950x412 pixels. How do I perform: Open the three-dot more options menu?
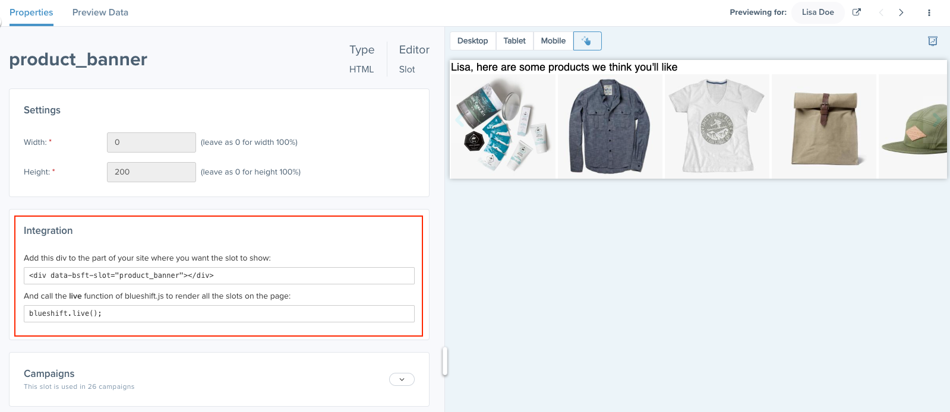click(929, 12)
